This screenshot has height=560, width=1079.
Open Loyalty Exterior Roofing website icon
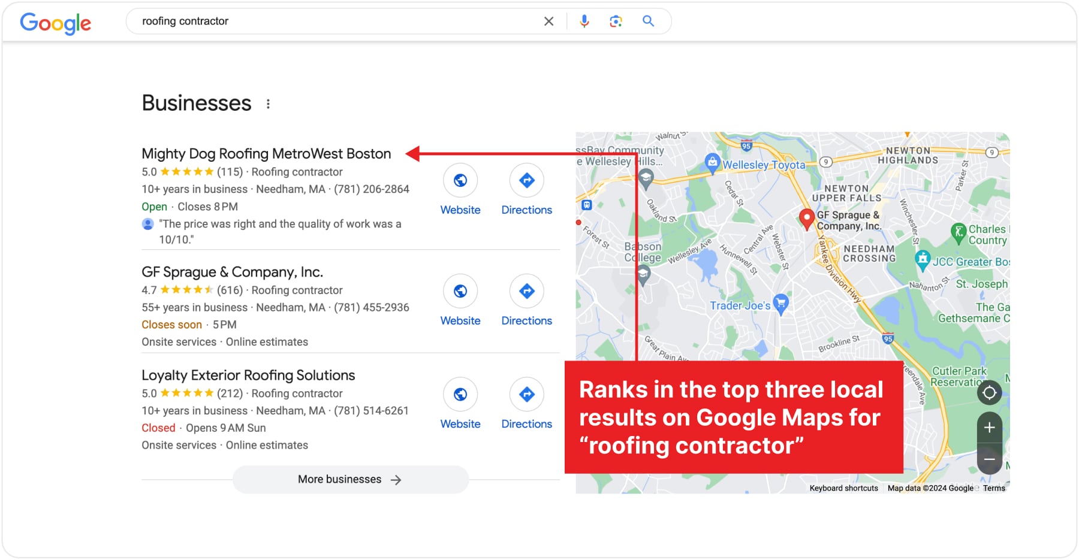pos(460,394)
